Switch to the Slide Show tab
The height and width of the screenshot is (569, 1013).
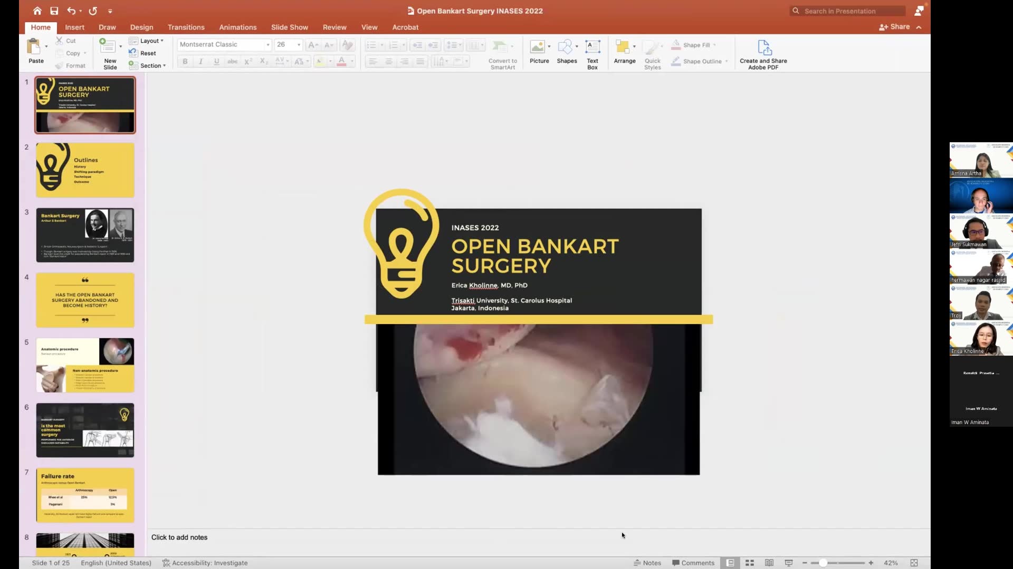coord(289,27)
